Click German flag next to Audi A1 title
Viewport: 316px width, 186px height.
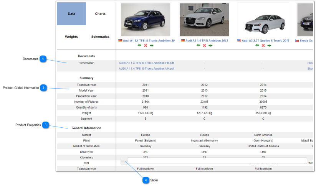point(120,41)
